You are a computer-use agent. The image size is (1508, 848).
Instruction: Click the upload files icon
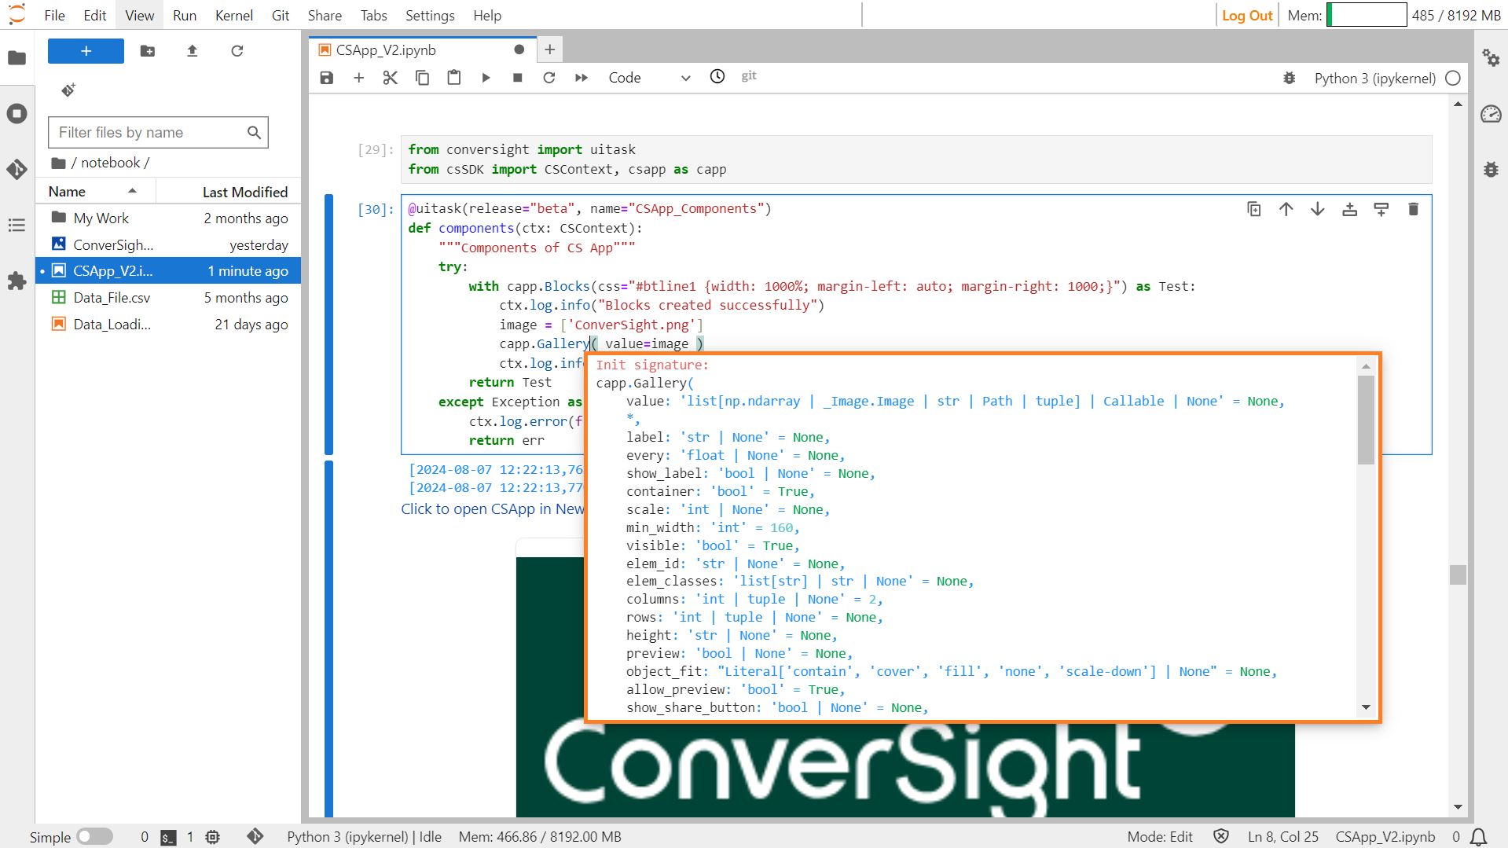pos(192,51)
